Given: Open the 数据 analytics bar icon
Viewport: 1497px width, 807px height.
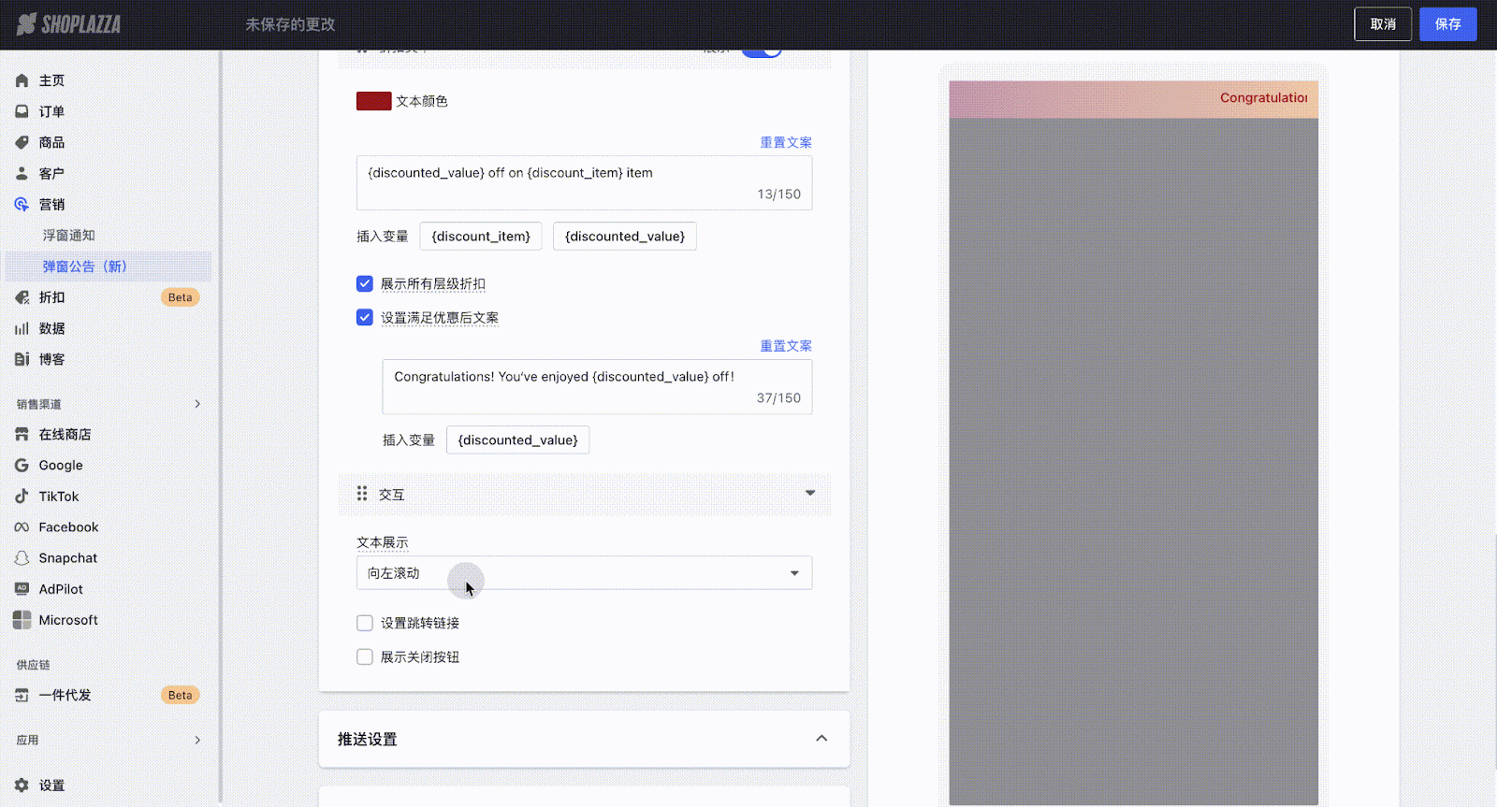Looking at the screenshot, I should point(22,328).
